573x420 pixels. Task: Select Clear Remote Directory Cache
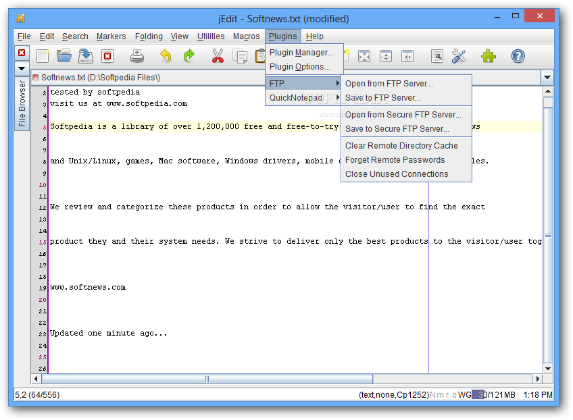(x=406, y=146)
